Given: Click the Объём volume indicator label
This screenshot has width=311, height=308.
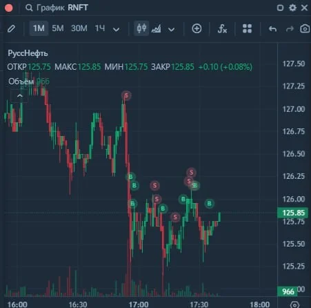Looking at the screenshot, I should click(21, 81).
